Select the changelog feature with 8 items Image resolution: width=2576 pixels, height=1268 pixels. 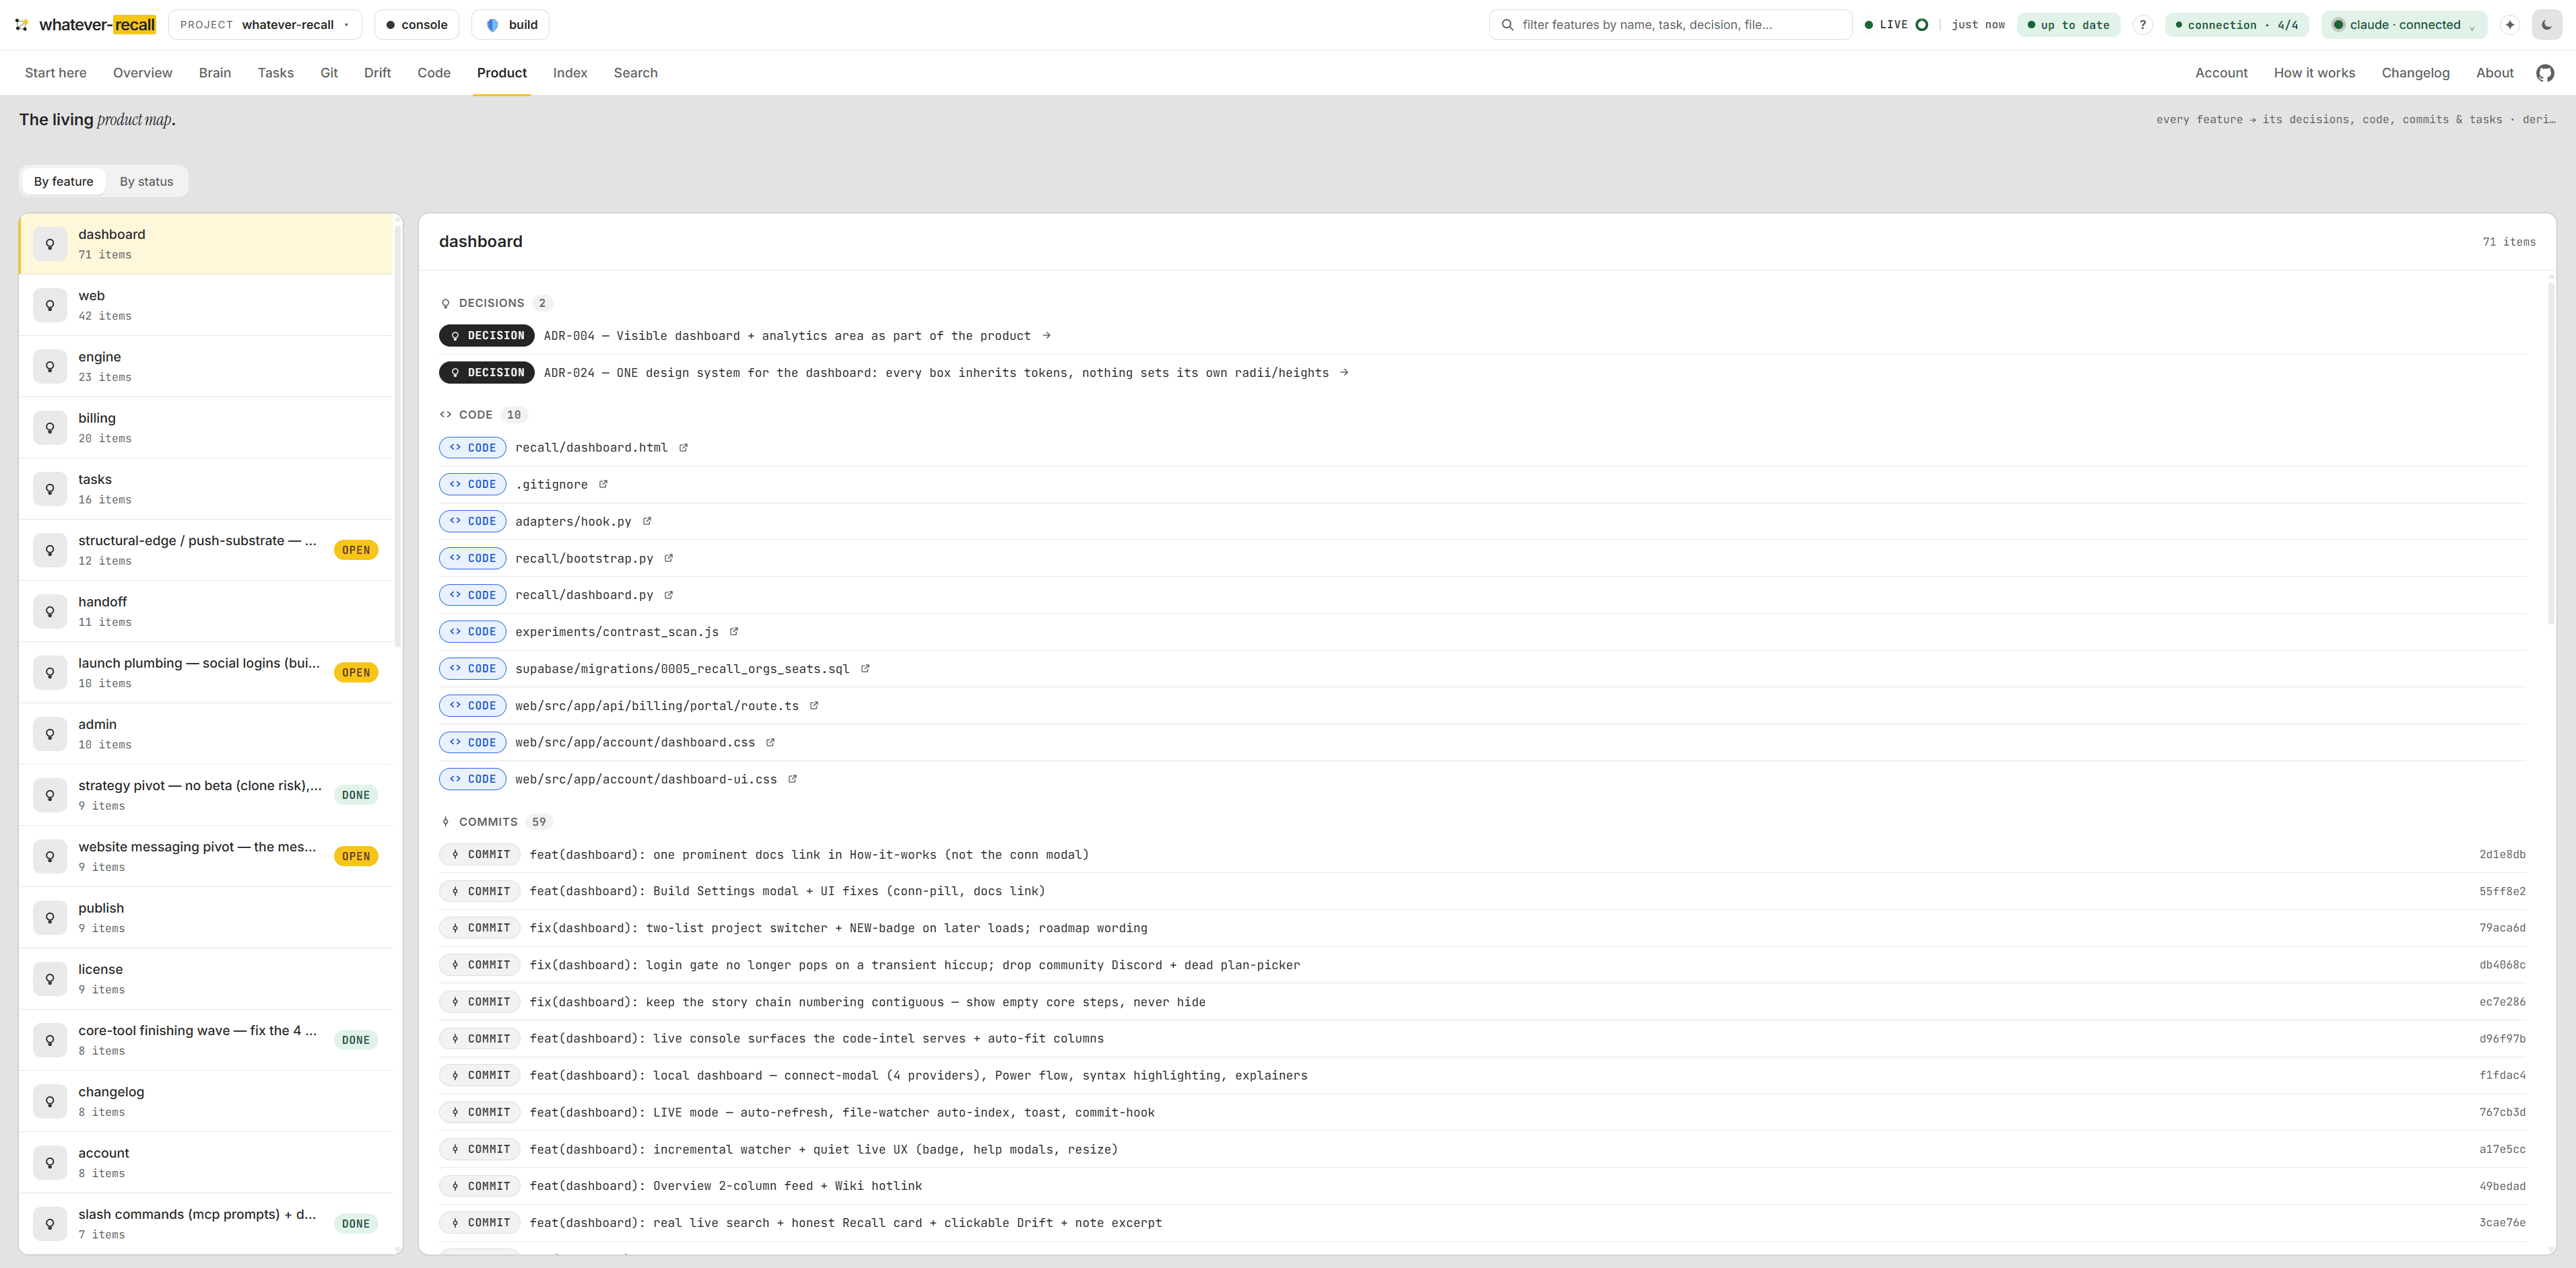[207, 1101]
